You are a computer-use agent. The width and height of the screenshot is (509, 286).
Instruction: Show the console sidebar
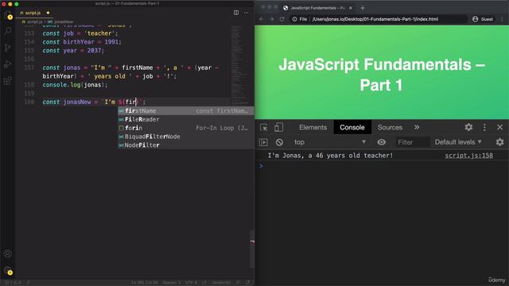pyautogui.click(x=263, y=142)
